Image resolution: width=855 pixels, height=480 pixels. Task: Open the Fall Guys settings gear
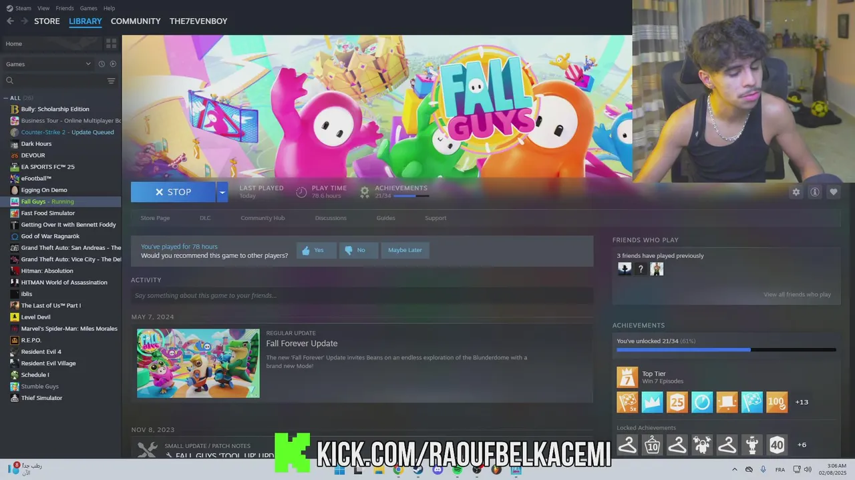point(796,192)
